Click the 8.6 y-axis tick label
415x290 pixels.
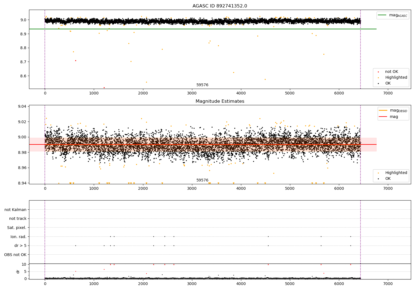[x=23, y=76]
